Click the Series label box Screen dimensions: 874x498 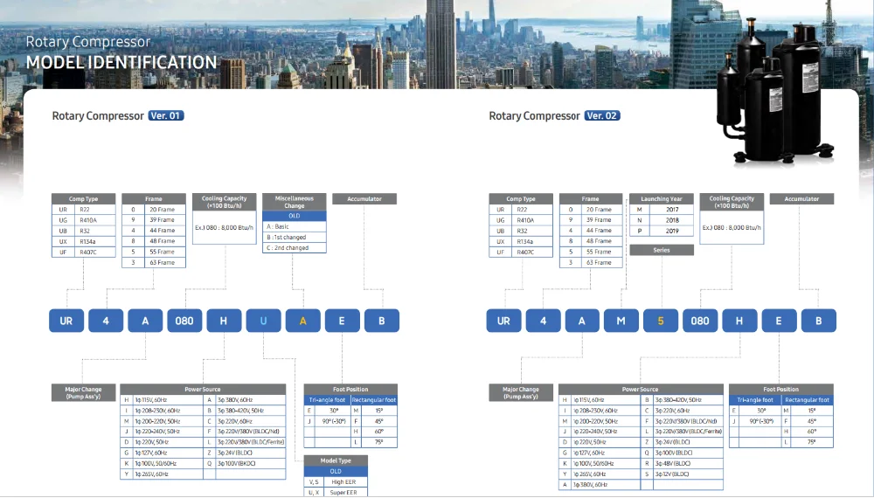click(662, 250)
